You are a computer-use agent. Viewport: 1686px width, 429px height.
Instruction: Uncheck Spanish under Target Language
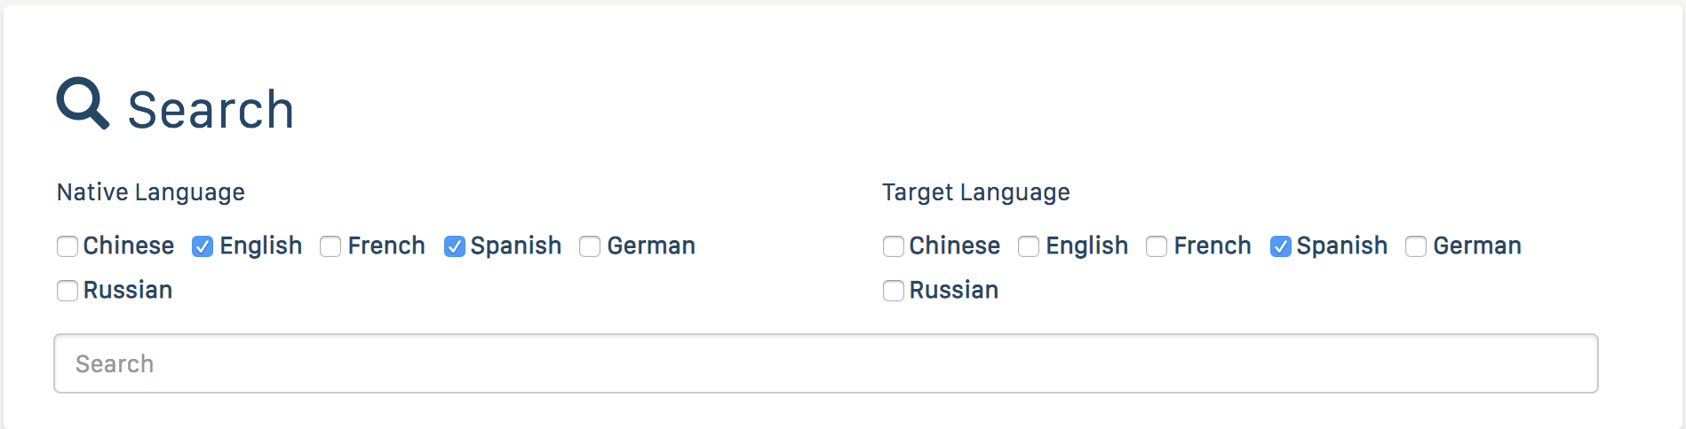pyautogui.click(x=1281, y=246)
